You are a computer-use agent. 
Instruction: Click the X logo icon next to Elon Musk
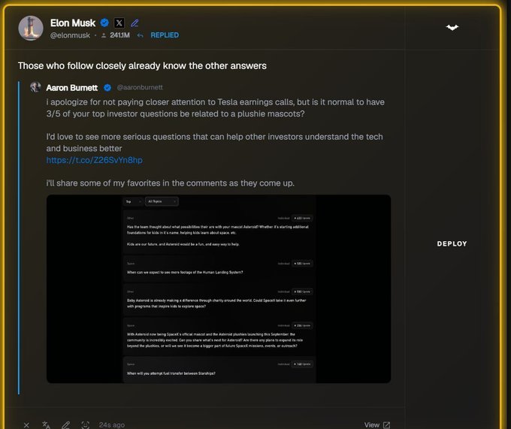119,23
